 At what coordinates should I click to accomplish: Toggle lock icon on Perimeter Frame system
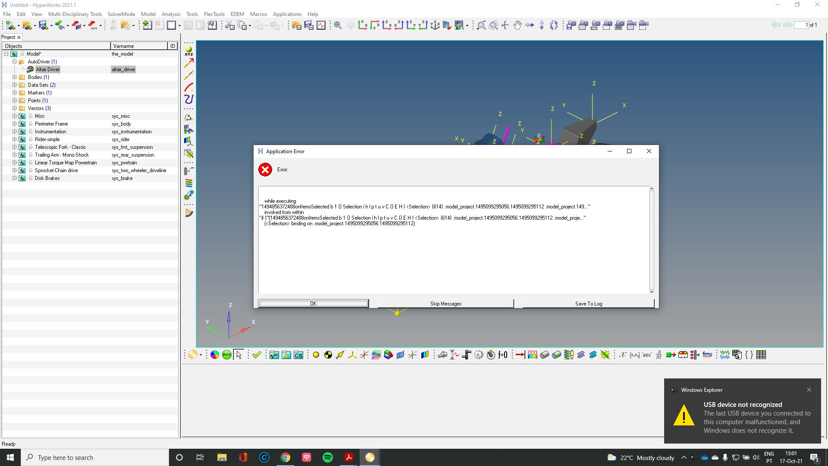pyautogui.click(x=31, y=124)
